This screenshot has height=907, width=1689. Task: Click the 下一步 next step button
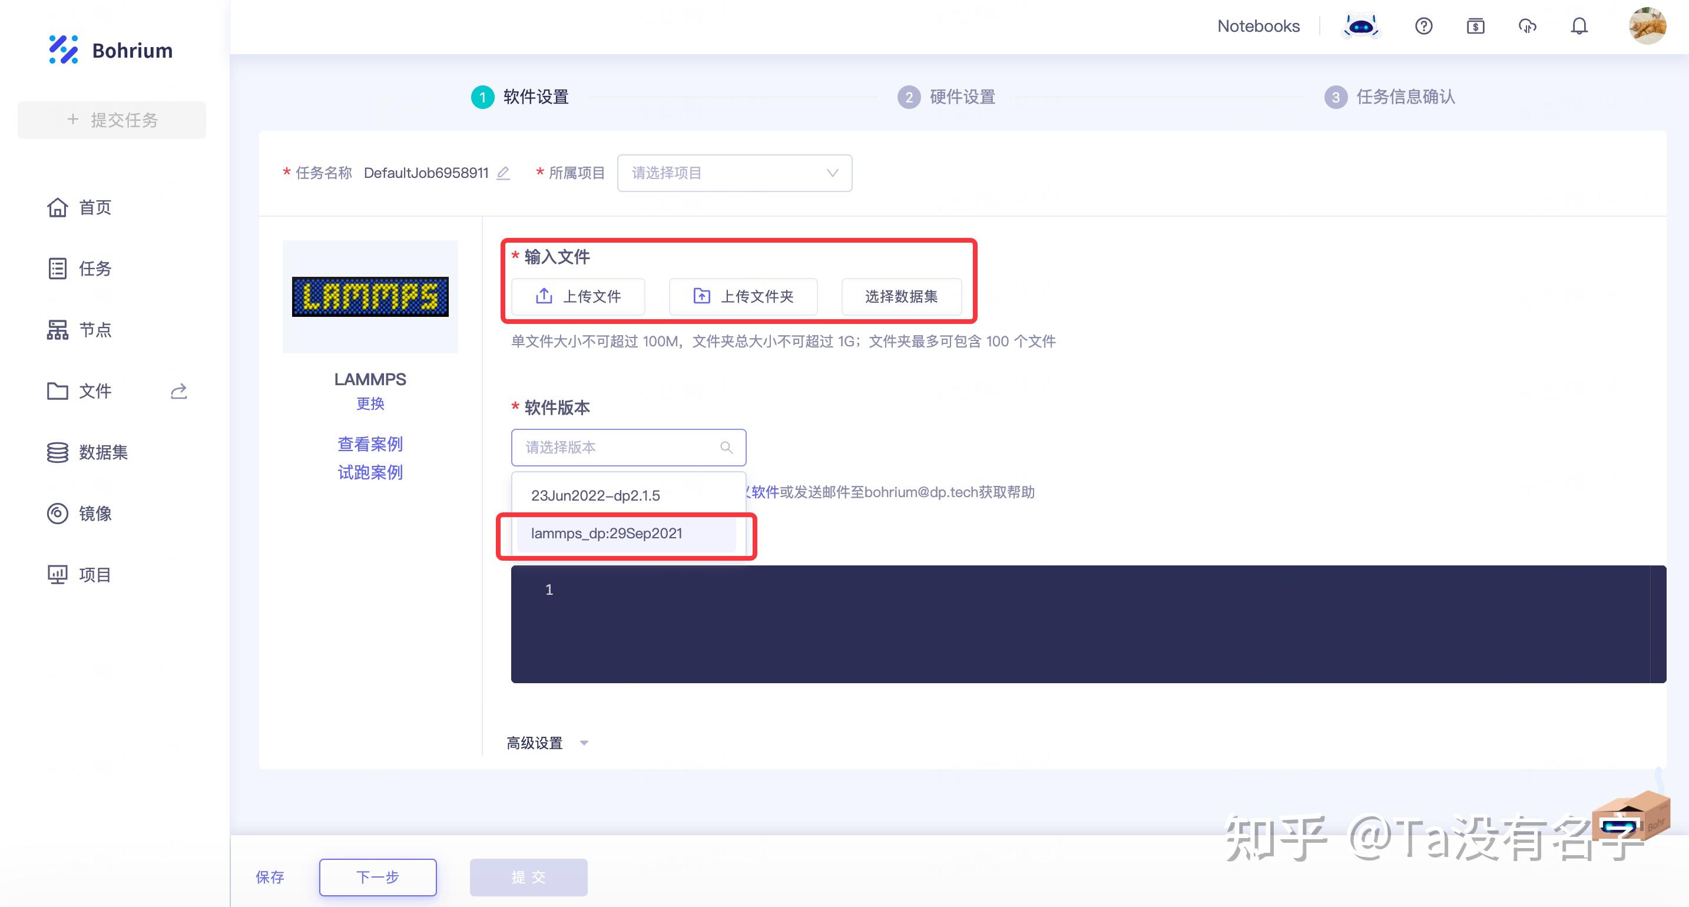click(x=377, y=877)
